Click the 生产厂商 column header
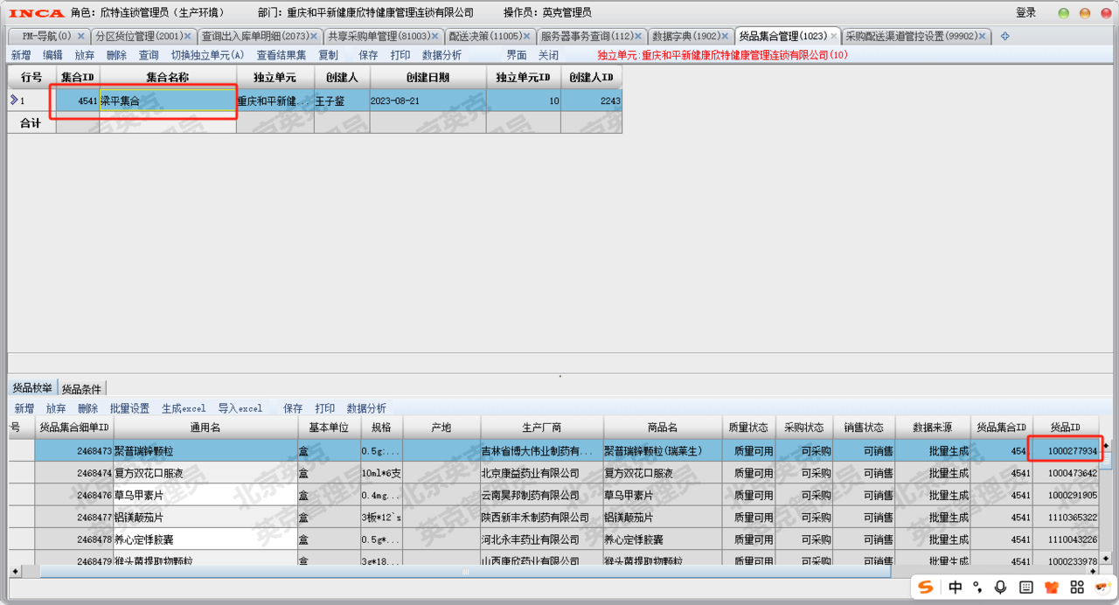The image size is (1119, 605). (542, 428)
